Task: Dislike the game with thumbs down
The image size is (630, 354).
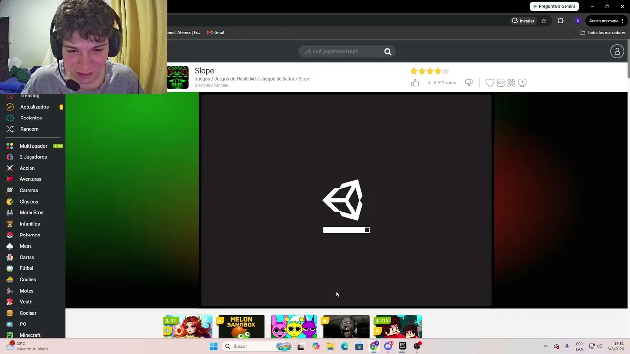Action: pyautogui.click(x=469, y=83)
